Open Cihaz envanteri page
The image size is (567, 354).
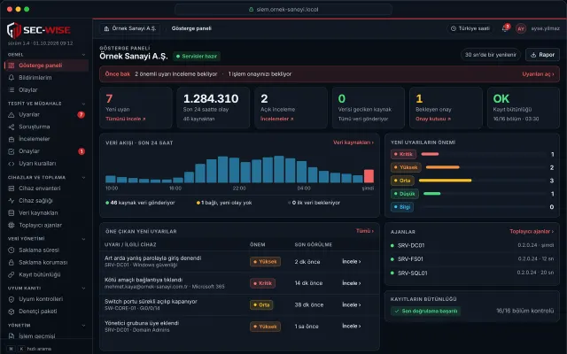point(46,189)
